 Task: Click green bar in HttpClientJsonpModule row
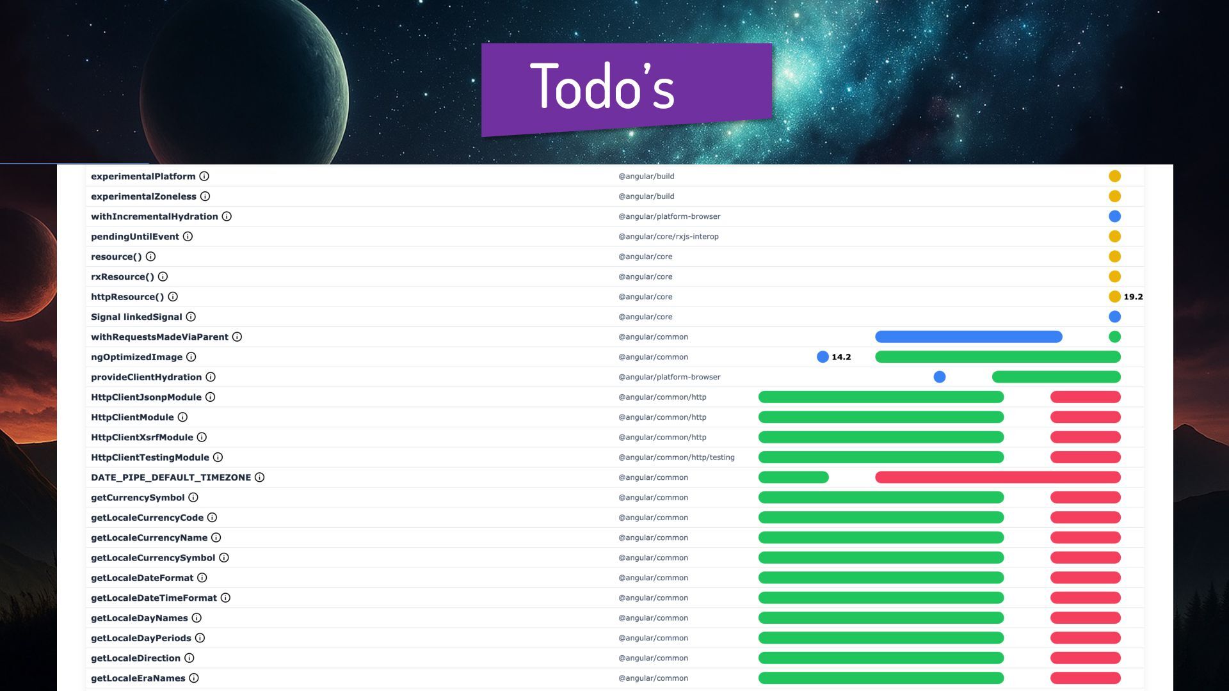(x=881, y=397)
